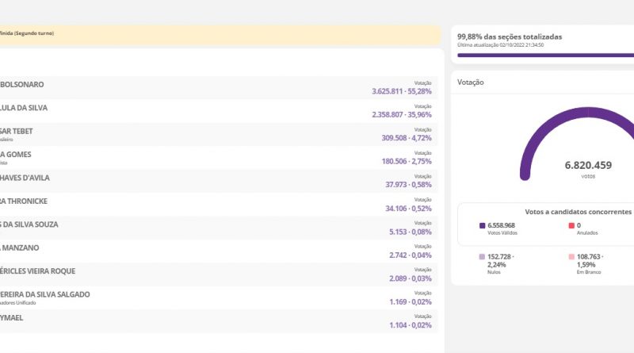
Task: Click the pink Em Branco legend swatch
Action: (x=571, y=257)
